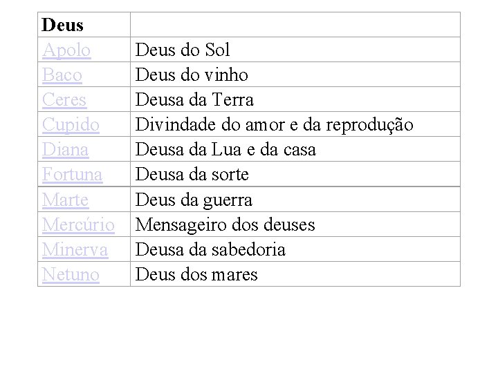Click the 'Divindade do amor' description
Screen dimensions: 498x373
pos(274,124)
